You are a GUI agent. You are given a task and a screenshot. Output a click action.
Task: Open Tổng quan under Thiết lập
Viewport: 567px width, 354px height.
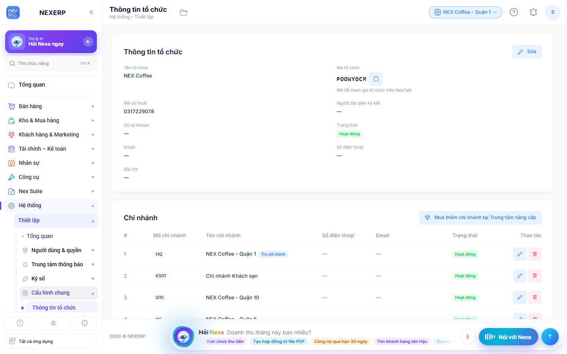pos(58,236)
